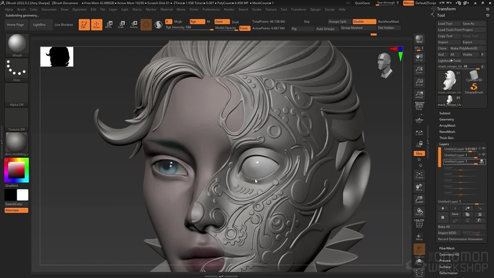The width and height of the screenshot is (494, 278).
Task: Click the AAHalf icon
Action: [x=419, y=94]
